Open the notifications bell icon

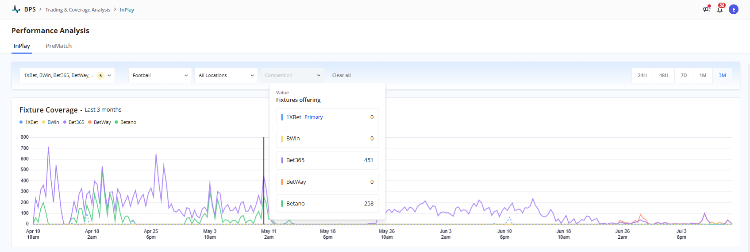click(720, 9)
